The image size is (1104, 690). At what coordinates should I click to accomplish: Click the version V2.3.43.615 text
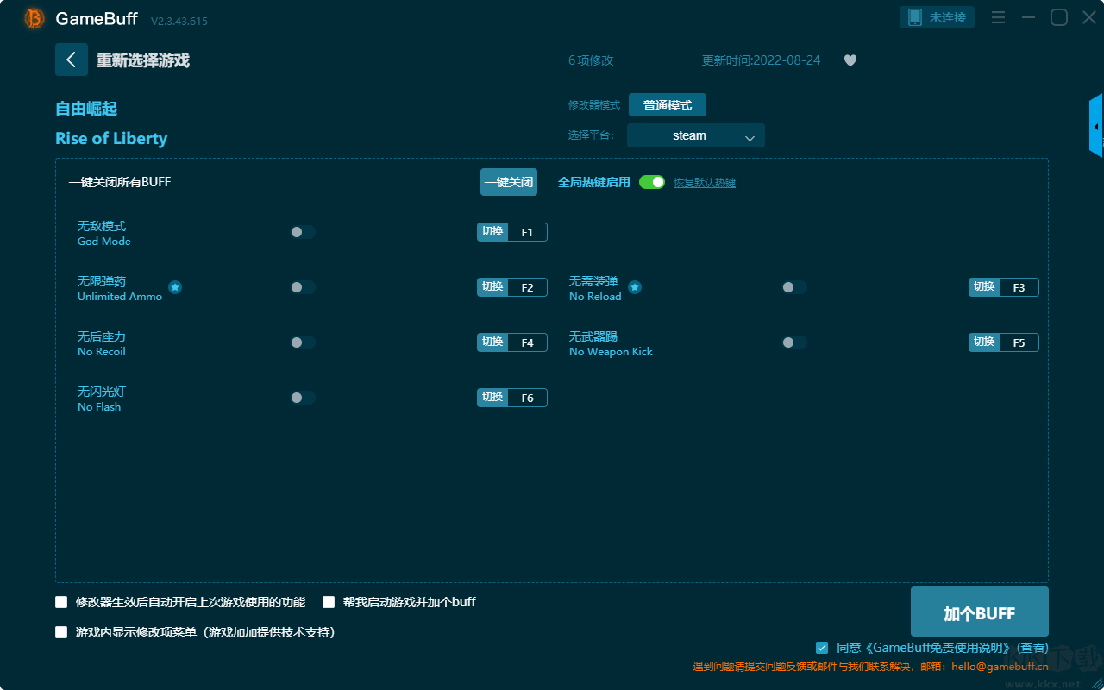point(179,21)
